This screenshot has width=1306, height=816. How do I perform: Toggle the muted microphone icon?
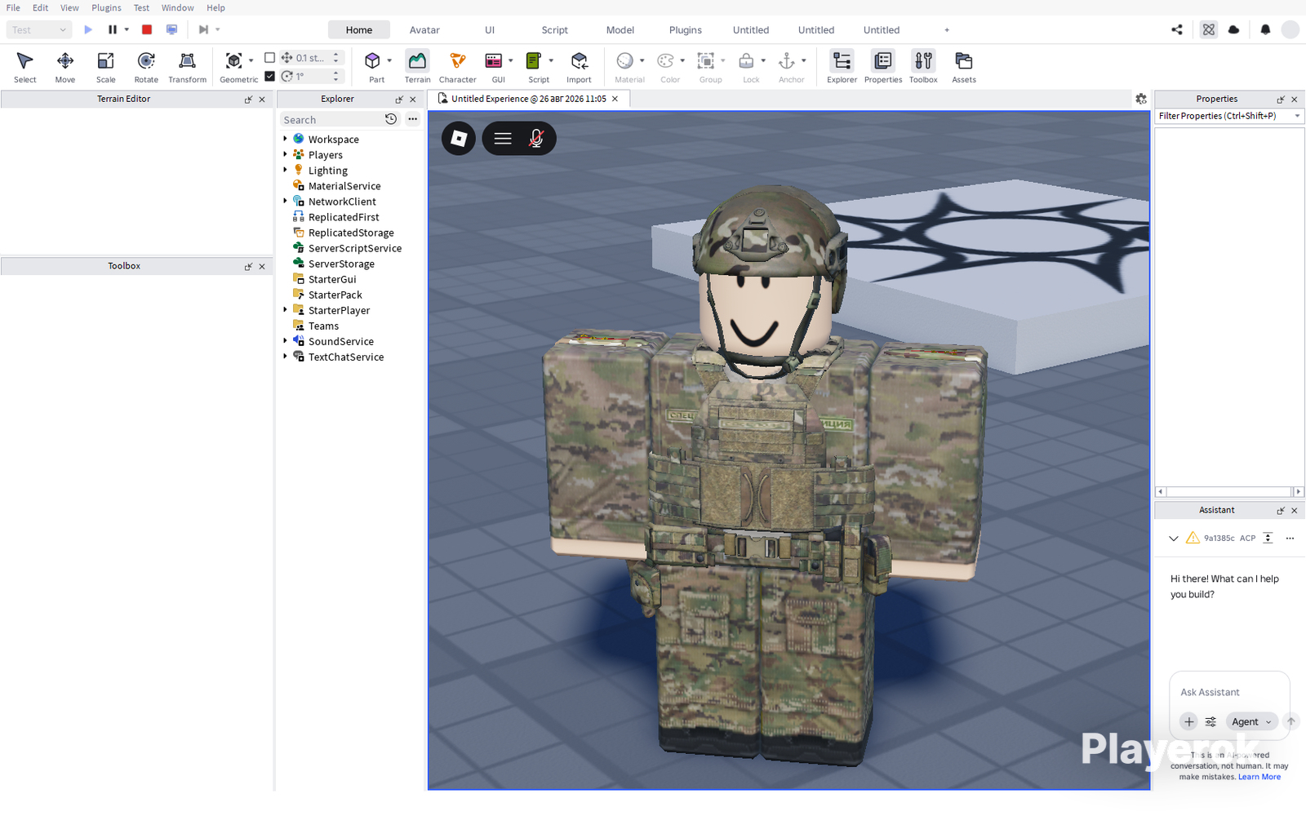[536, 139]
